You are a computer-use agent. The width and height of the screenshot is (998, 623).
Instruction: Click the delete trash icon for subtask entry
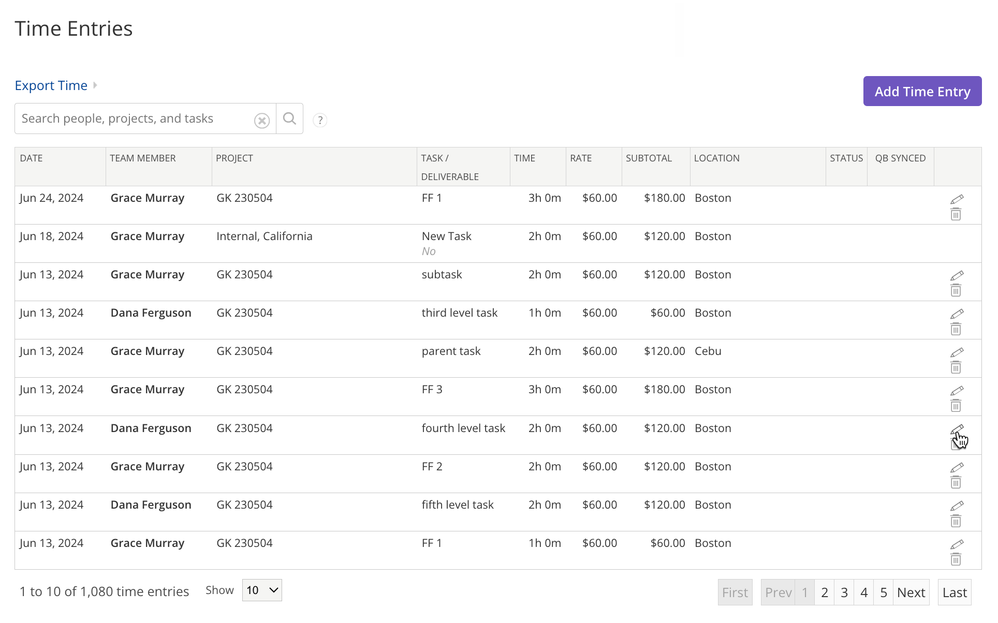point(955,289)
